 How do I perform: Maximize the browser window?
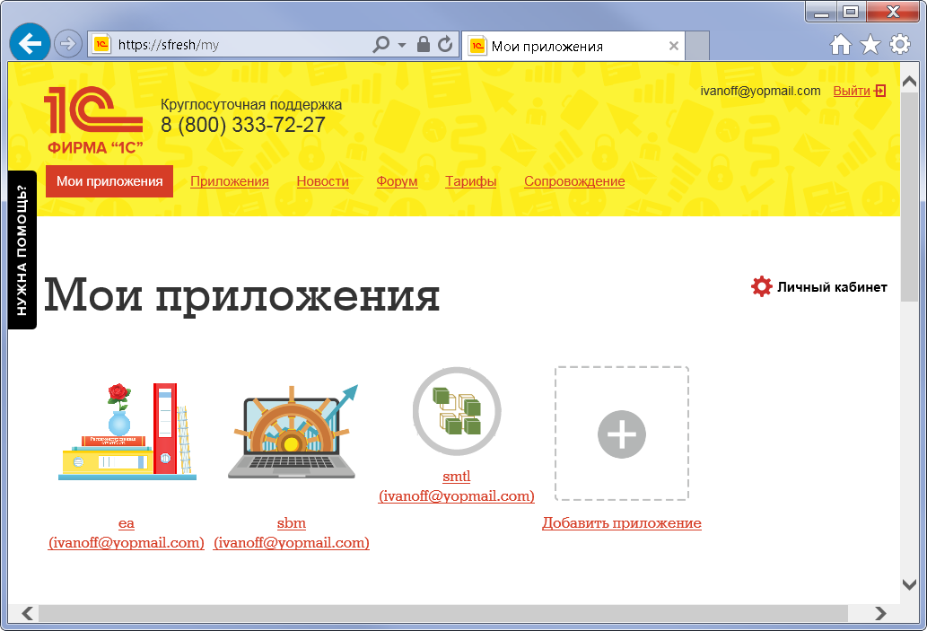tap(851, 12)
